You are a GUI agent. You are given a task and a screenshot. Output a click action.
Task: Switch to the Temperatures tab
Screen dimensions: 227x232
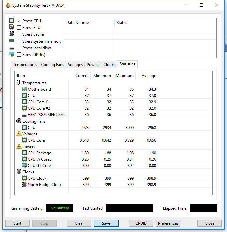click(25, 65)
